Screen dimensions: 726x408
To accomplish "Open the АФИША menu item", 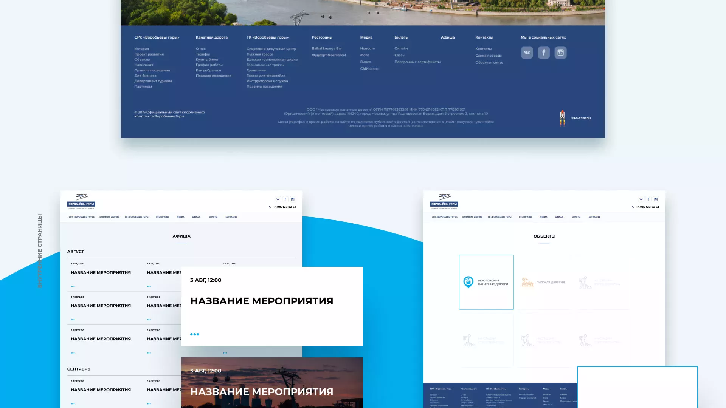I will click(x=197, y=217).
